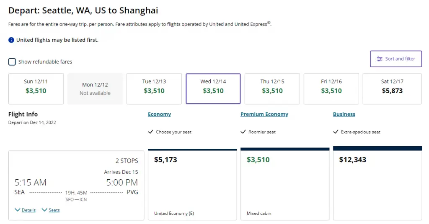Switch to the Fri 12/16 date
Screen dimensions: 429x224
[x=331, y=89]
